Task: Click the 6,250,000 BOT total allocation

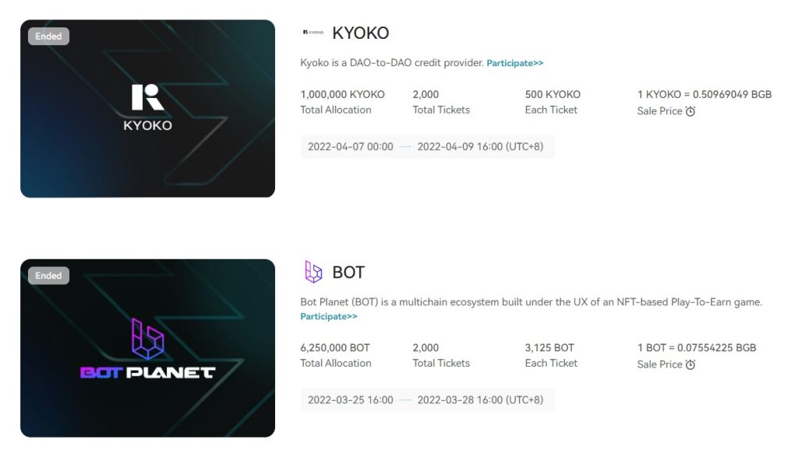Action: click(335, 347)
